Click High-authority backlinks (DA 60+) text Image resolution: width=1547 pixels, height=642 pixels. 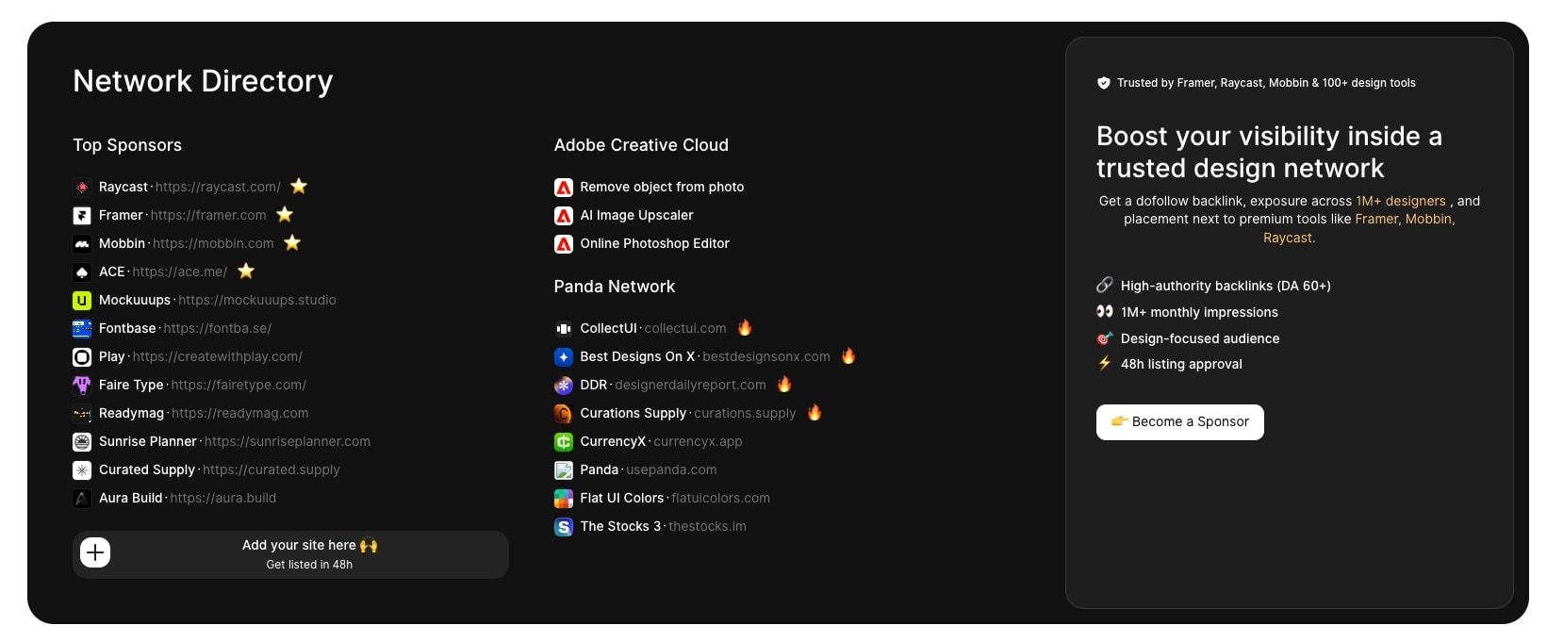[x=1226, y=286]
